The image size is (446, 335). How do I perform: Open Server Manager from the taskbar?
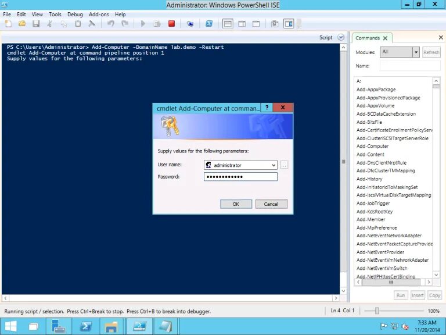(x=59, y=326)
